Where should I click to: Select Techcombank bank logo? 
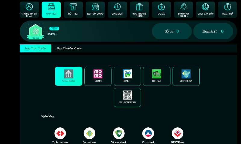coord(60,133)
